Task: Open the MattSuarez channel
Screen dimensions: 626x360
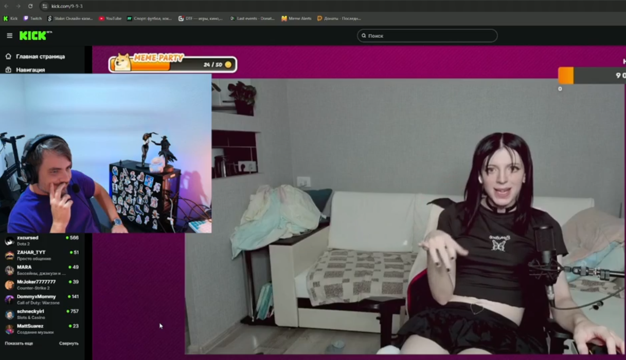Action: click(42, 329)
